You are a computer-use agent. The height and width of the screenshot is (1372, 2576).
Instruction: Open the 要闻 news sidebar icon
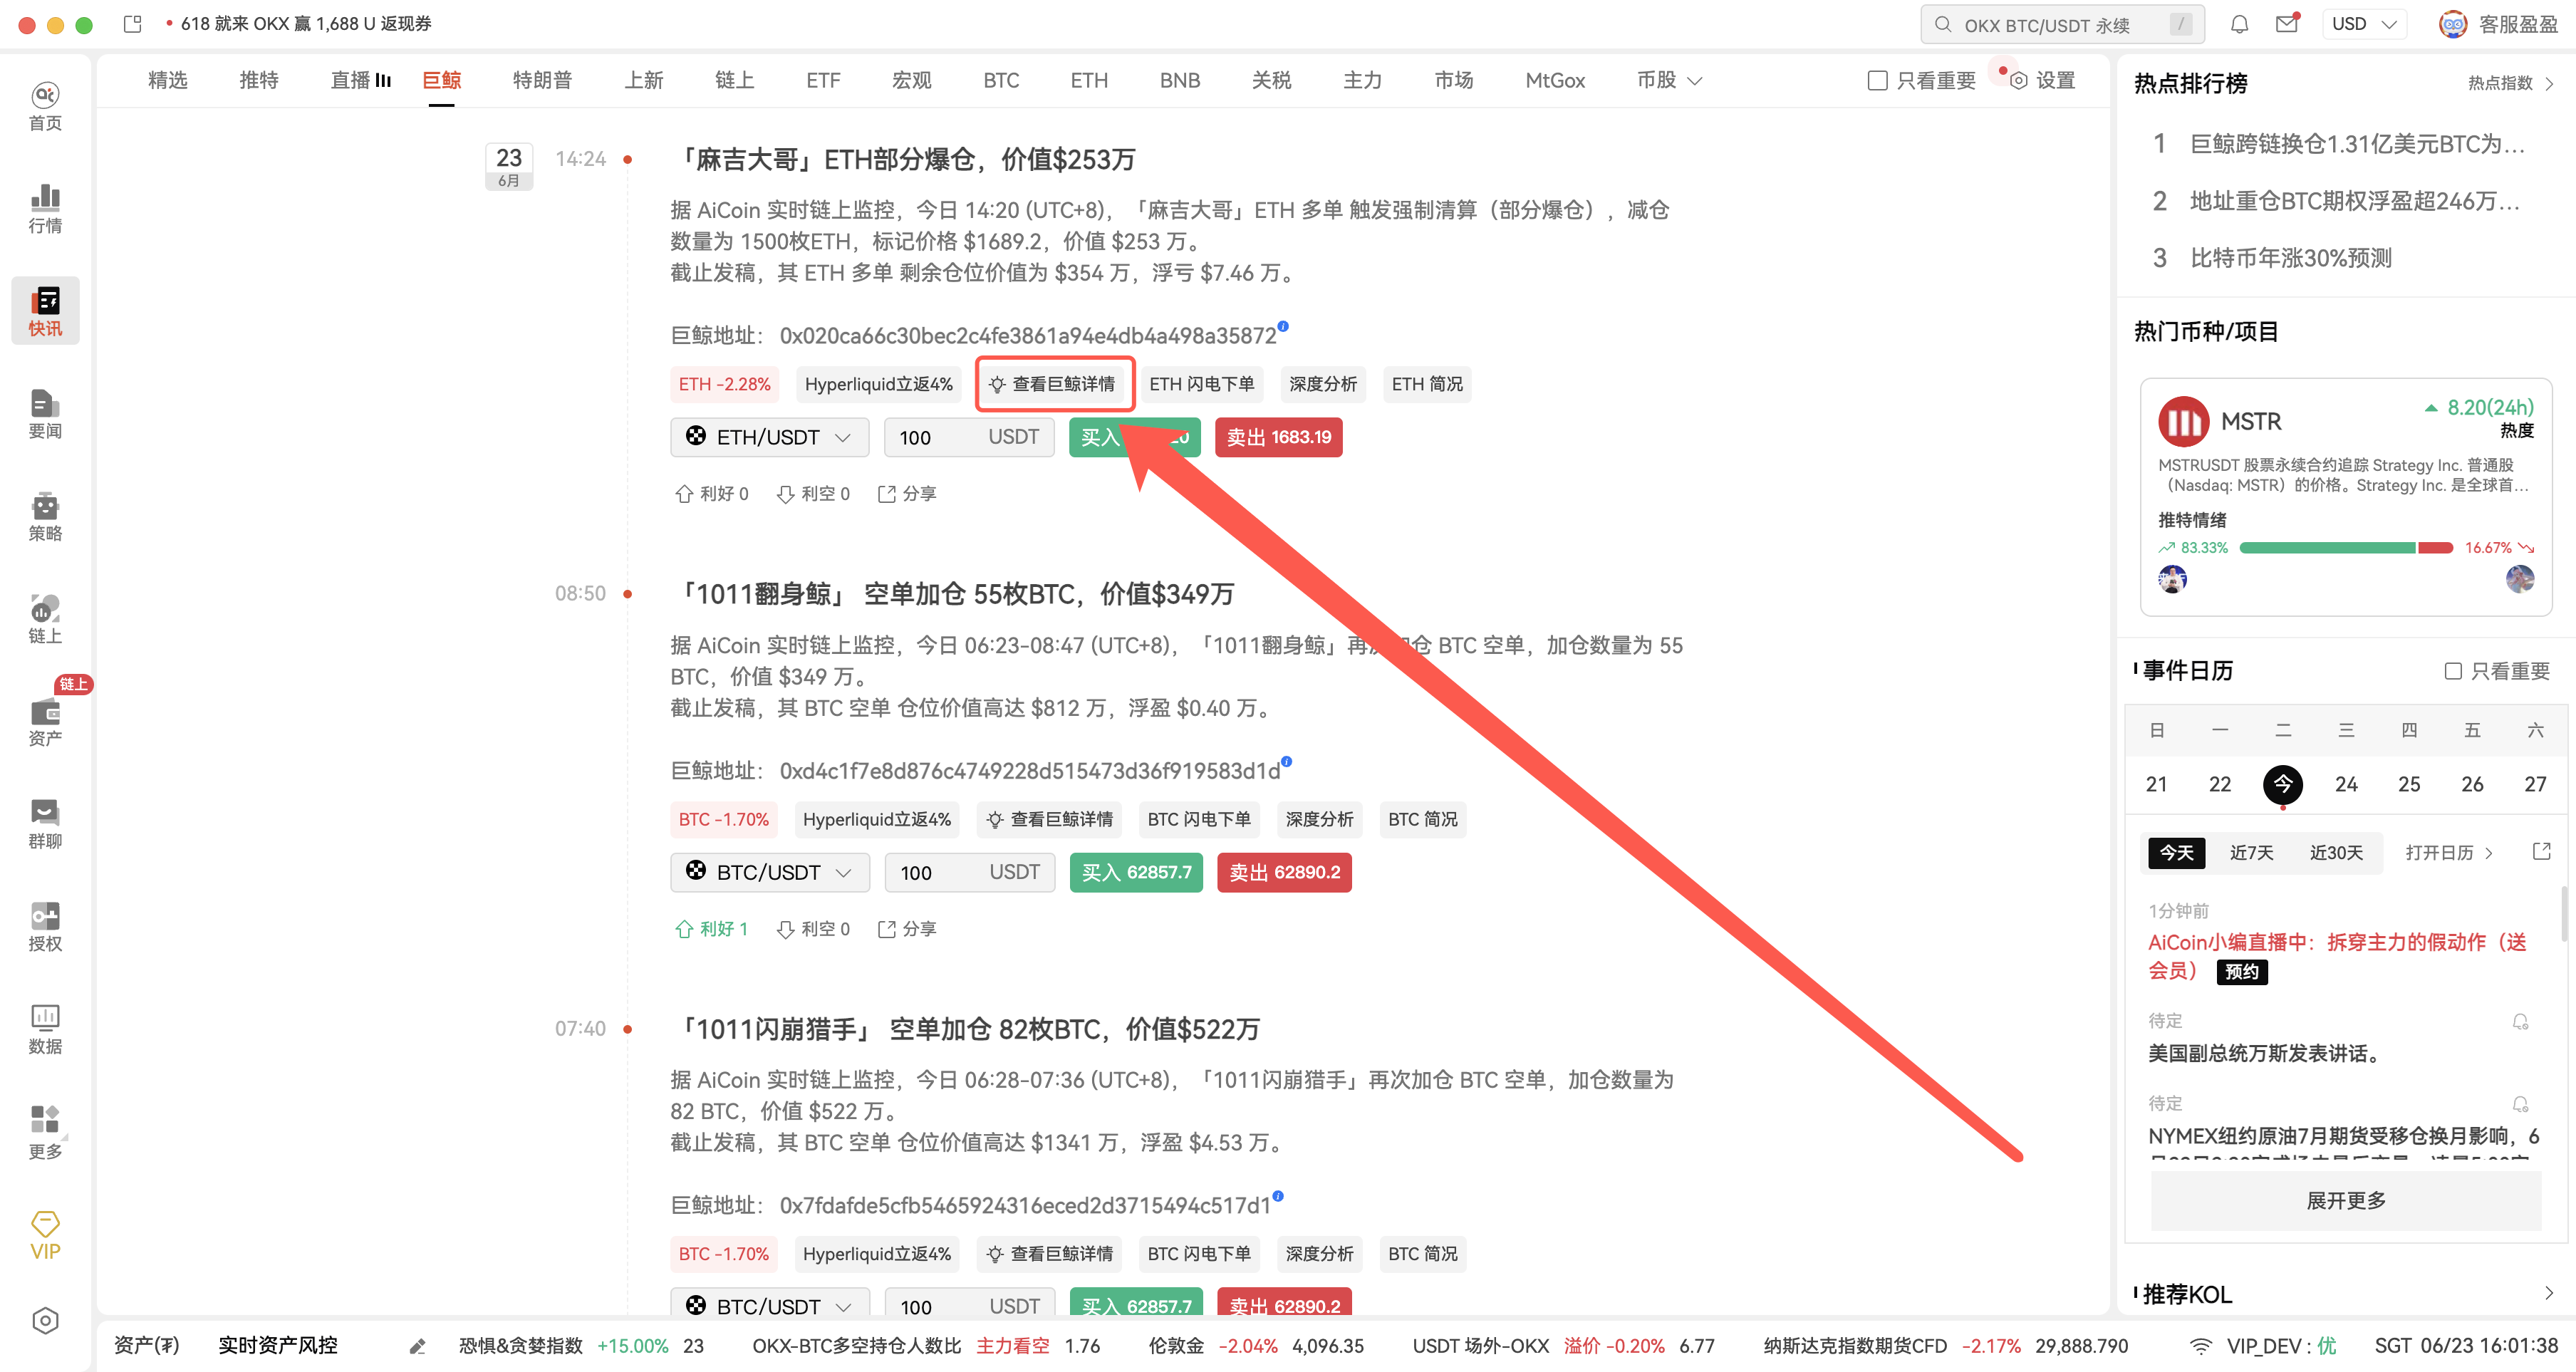(45, 414)
